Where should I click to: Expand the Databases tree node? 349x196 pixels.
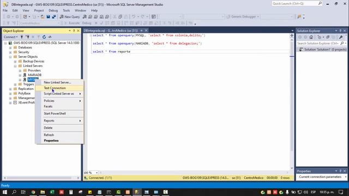pyautogui.click(x=10, y=47)
